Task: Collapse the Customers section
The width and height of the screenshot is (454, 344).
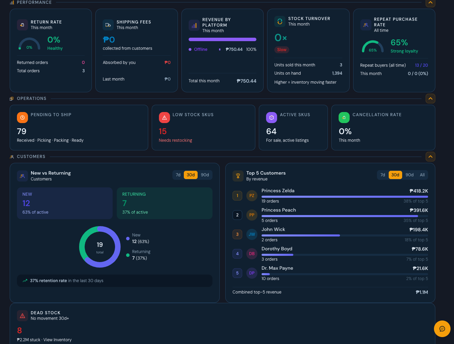Action: pos(431,157)
